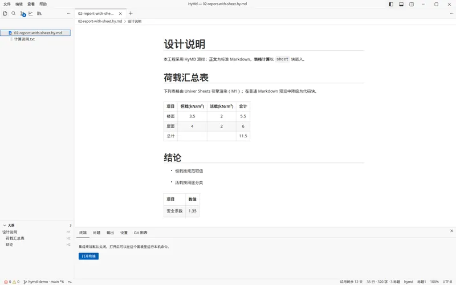Open the 文件 menu
456x285 pixels.
click(7, 4)
